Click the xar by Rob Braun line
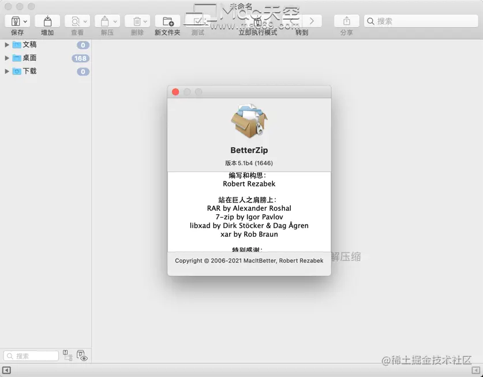This screenshot has width=483, height=377. [249, 234]
